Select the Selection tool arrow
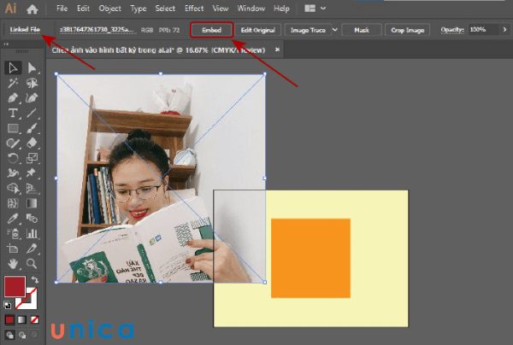The image size is (513, 345). [14, 69]
